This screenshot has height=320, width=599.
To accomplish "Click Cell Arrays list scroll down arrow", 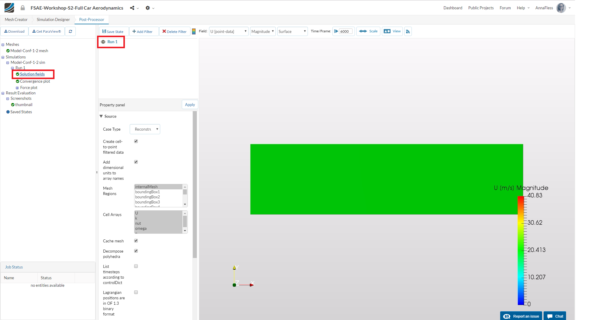I will [x=185, y=231].
